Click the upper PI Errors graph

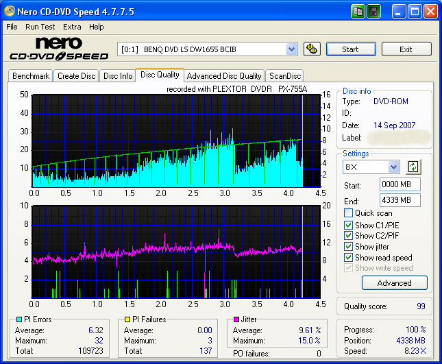(176, 141)
